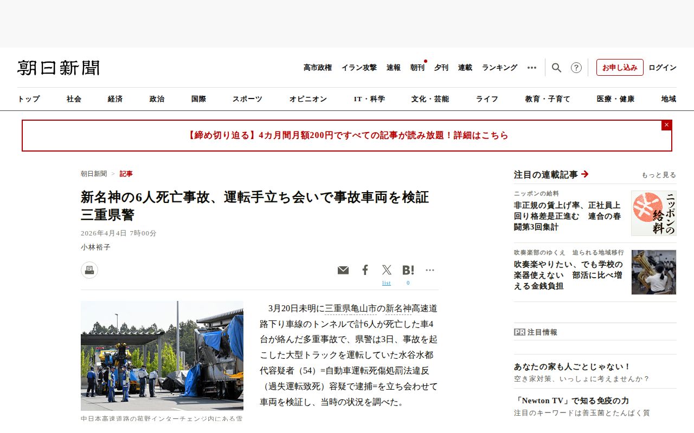Click the もっと見る link

pyautogui.click(x=659, y=175)
